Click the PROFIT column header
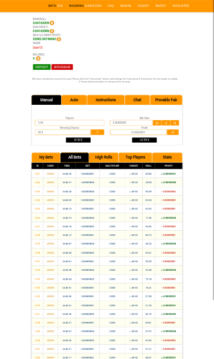The image size is (214, 359). [168, 166]
